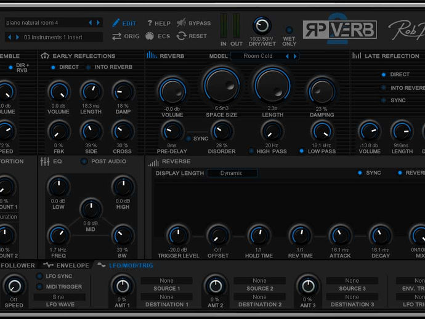
Task: Click the Envelope waveform icon
Action: click(x=48, y=265)
